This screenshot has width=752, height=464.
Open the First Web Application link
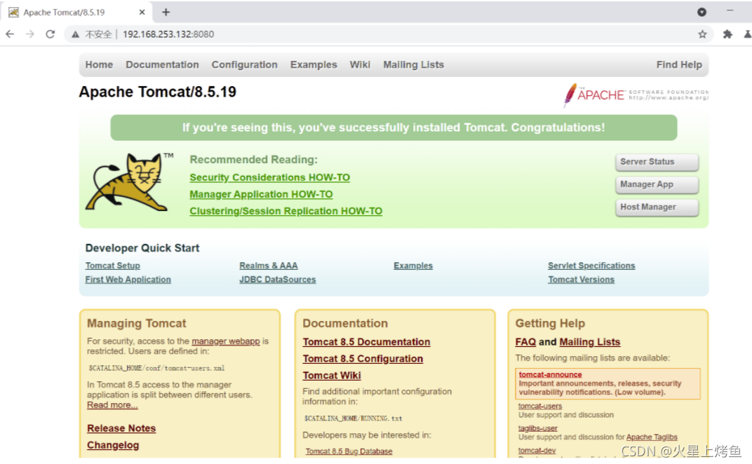pyautogui.click(x=128, y=280)
